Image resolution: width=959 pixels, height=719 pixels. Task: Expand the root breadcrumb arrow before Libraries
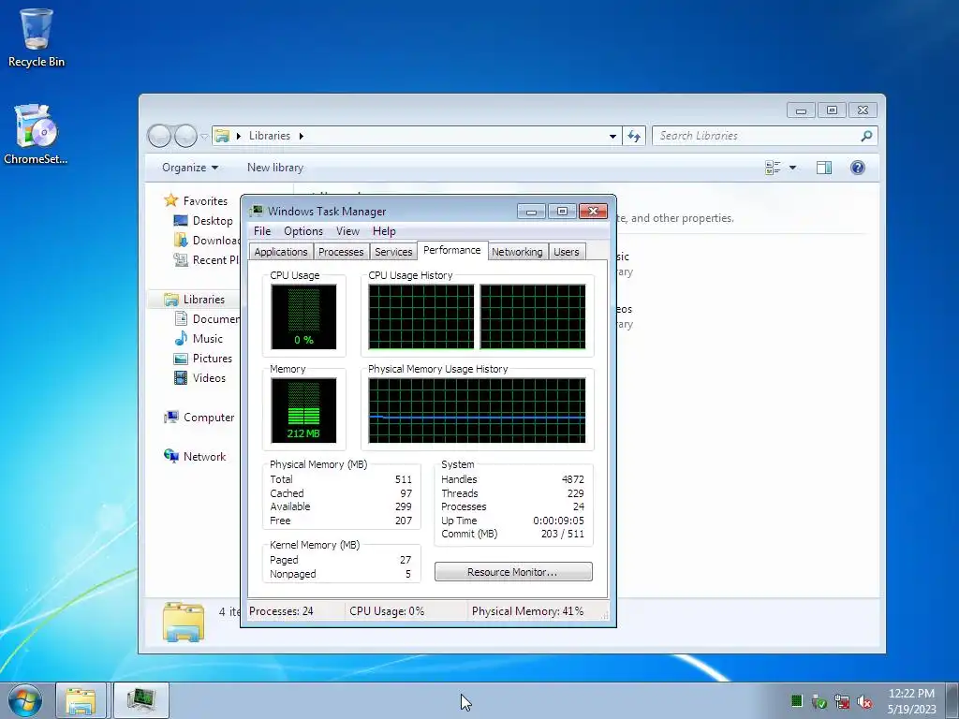pyautogui.click(x=239, y=136)
